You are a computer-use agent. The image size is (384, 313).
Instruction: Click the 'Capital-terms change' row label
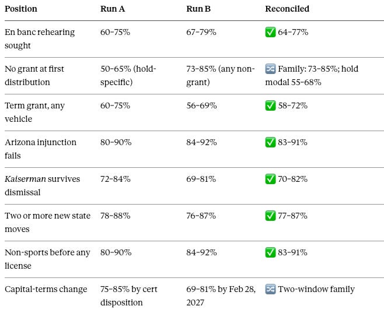tap(46, 289)
